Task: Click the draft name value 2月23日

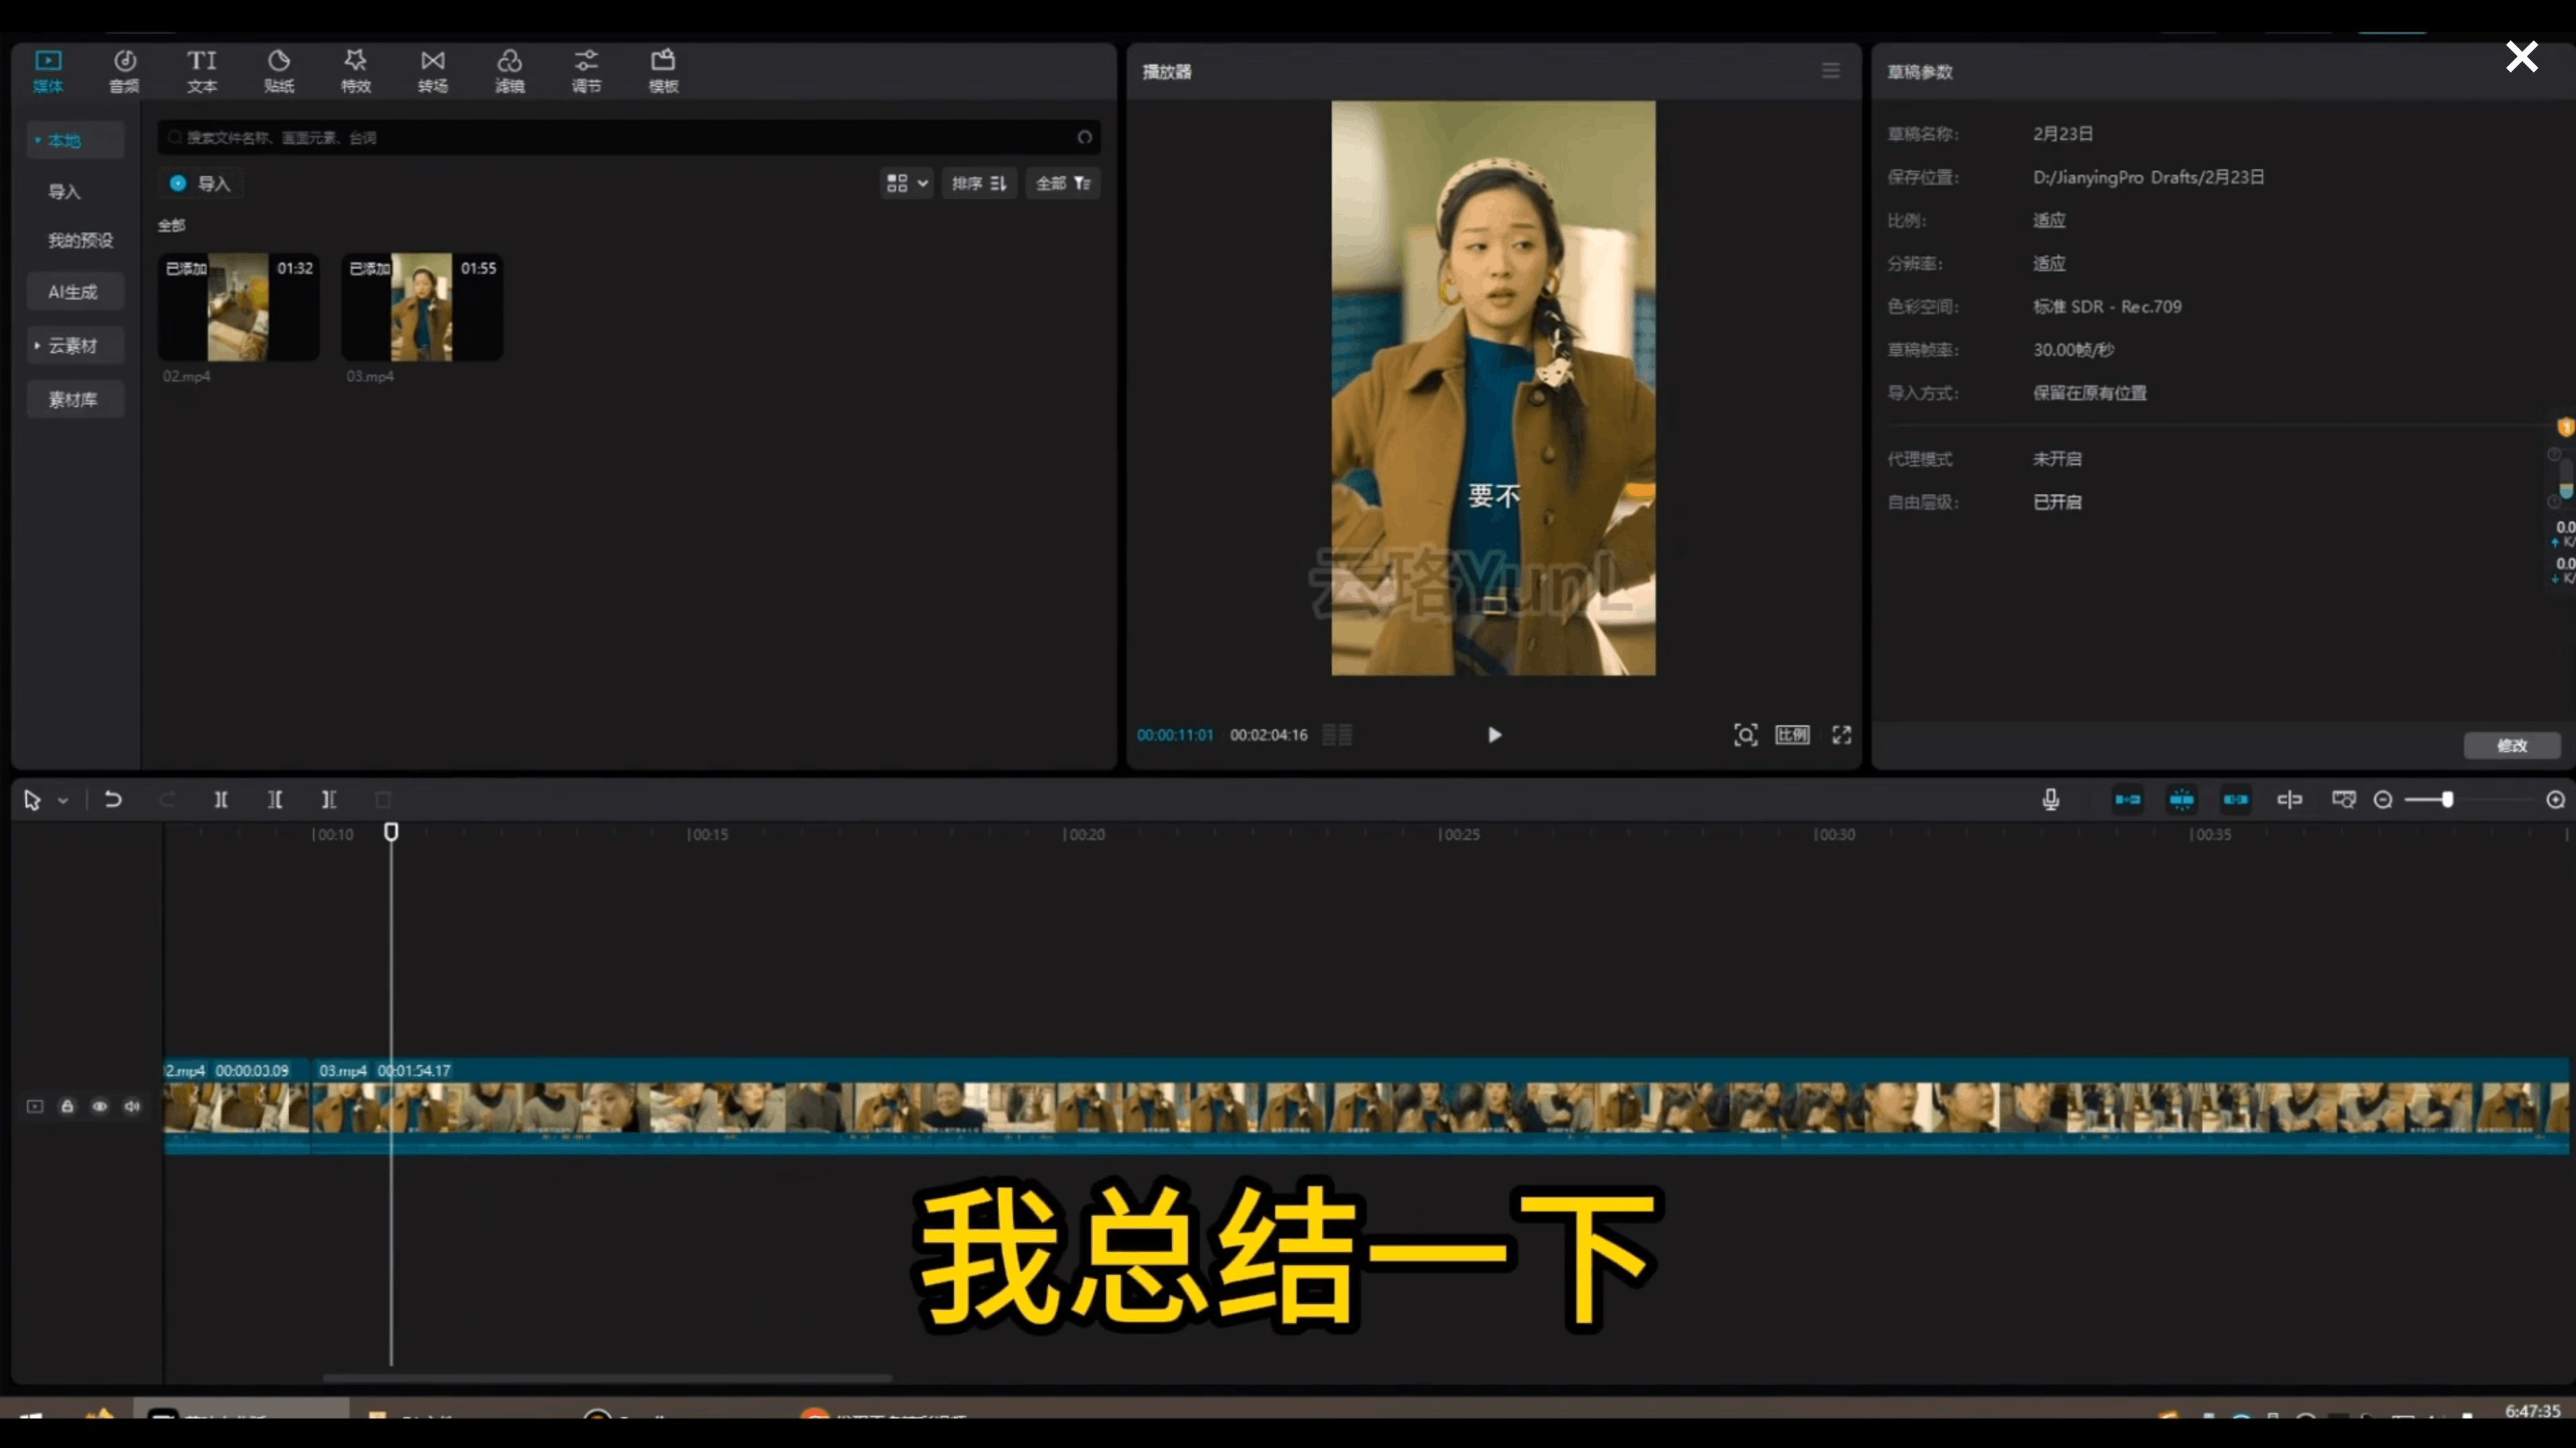Action: [x=2063, y=134]
